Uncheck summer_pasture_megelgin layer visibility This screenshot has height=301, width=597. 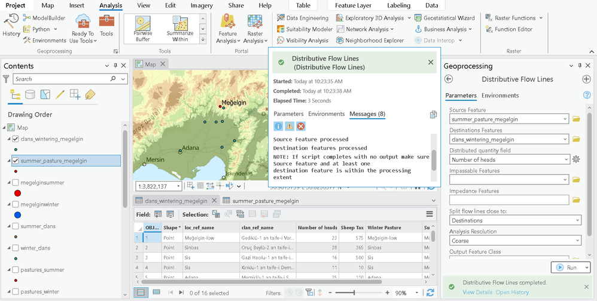(x=16, y=161)
